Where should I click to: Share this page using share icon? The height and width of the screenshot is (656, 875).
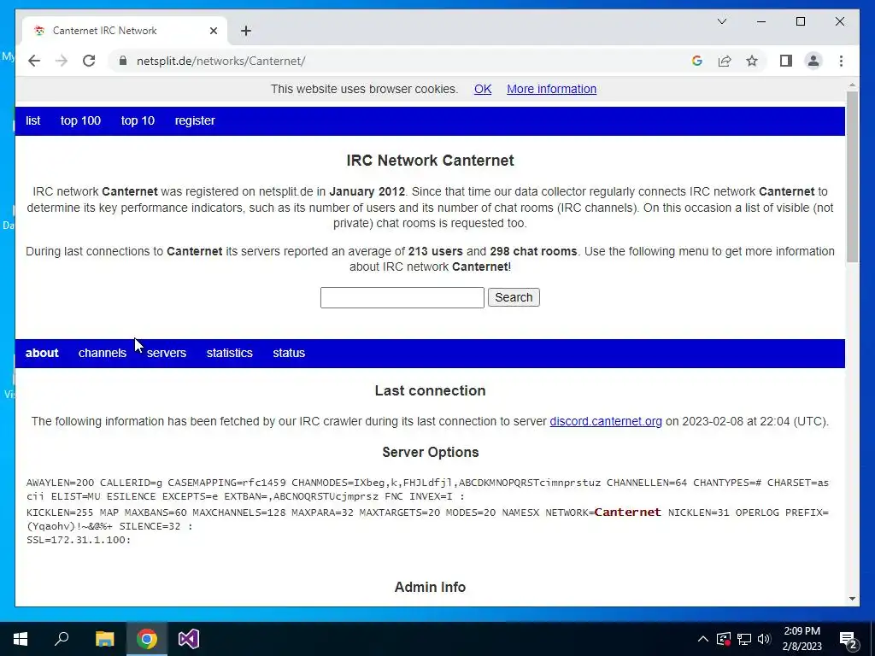coord(725,61)
